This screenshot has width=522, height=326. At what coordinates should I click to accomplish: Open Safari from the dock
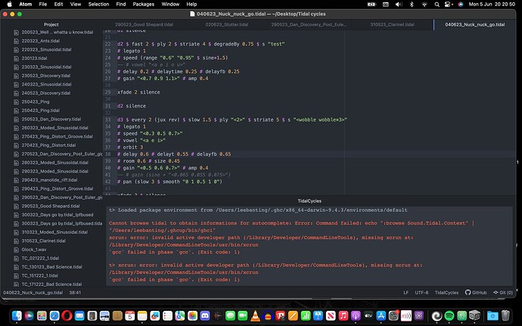pos(54,315)
